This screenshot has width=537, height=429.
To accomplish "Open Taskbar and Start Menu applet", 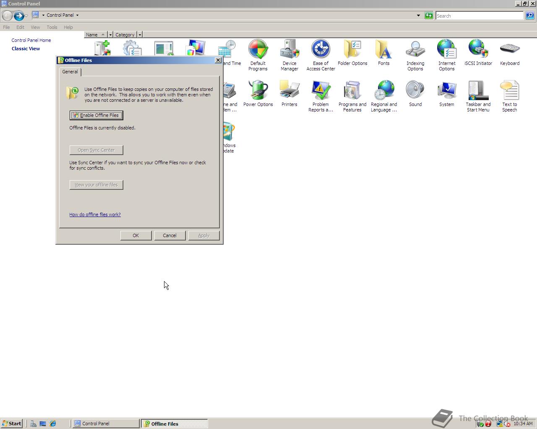I will tap(478, 96).
